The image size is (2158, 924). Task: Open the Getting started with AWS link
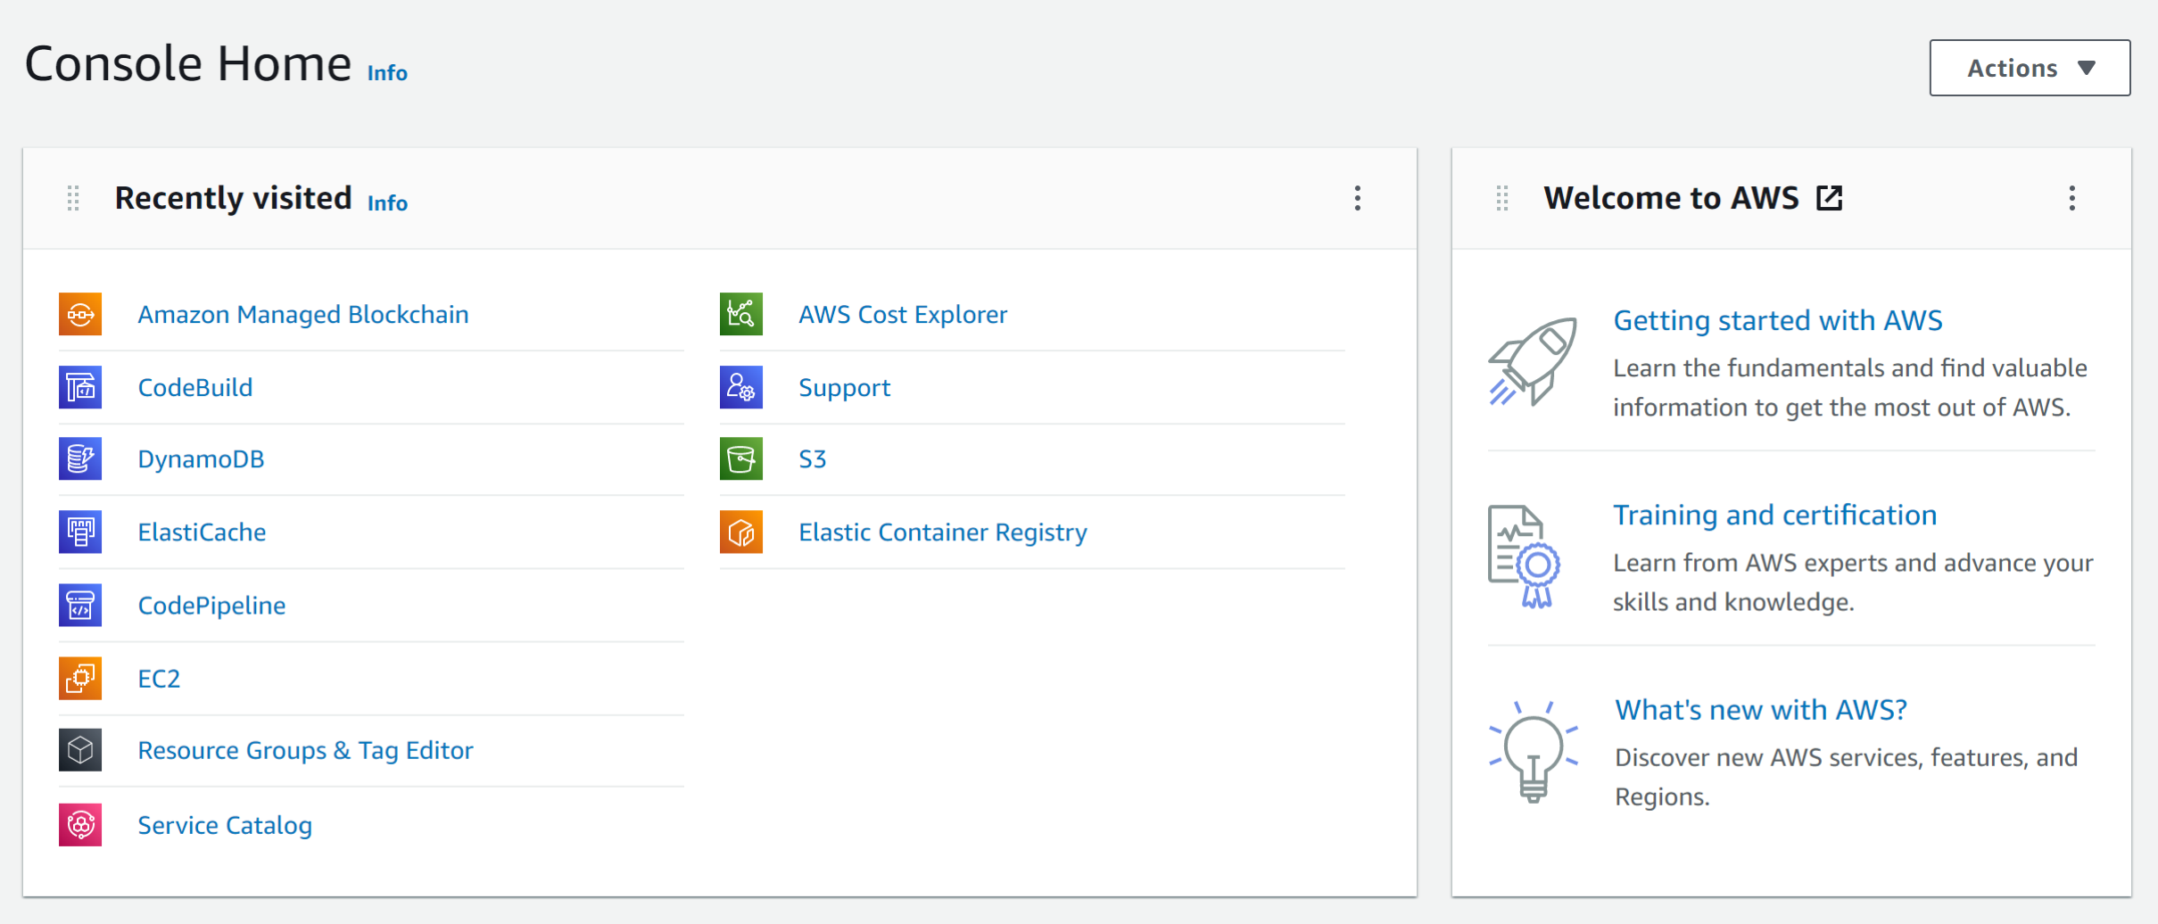[1778, 320]
